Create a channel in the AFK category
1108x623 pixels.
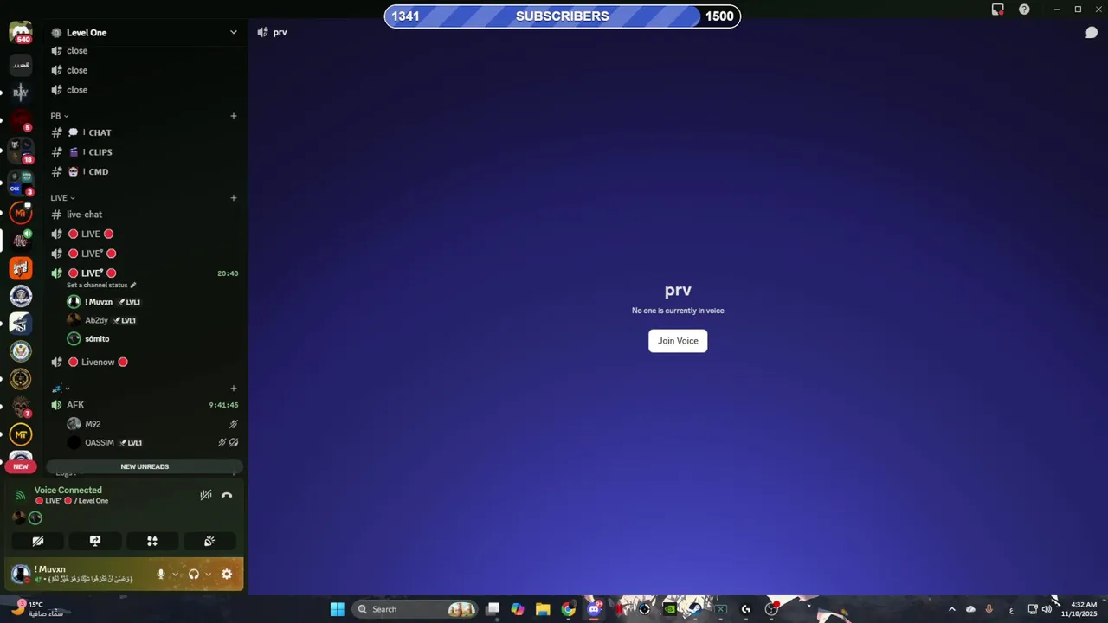[x=234, y=389]
